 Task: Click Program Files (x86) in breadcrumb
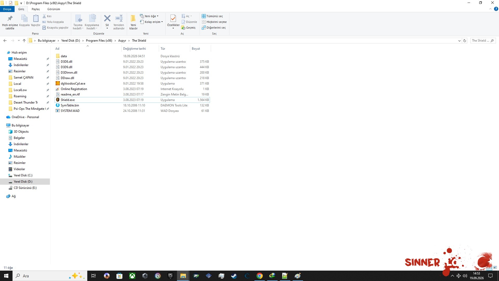pyautogui.click(x=99, y=41)
